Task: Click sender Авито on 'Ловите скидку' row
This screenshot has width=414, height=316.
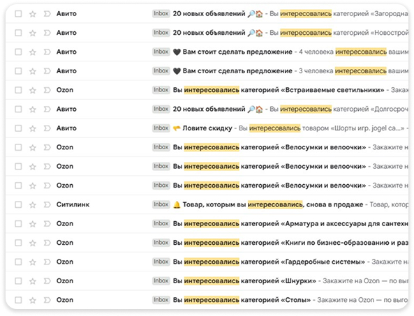Action: tap(66, 128)
